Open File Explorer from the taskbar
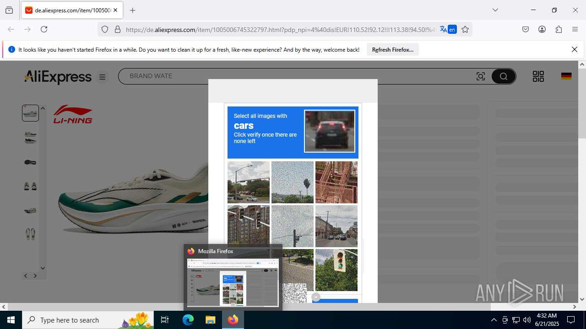This screenshot has height=329, width=586. pyautogui.click(x=210, y=320)
